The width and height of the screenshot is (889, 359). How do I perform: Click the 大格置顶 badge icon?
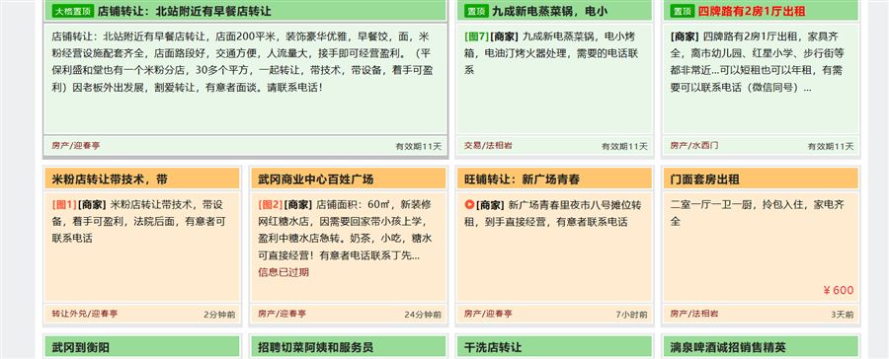tap(73, 11)
